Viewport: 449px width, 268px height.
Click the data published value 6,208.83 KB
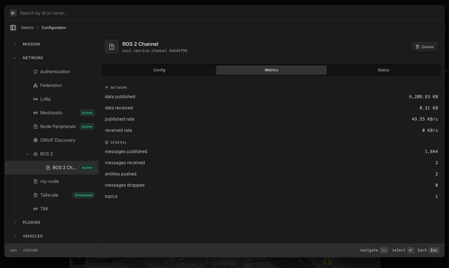(x=423, y=97)
